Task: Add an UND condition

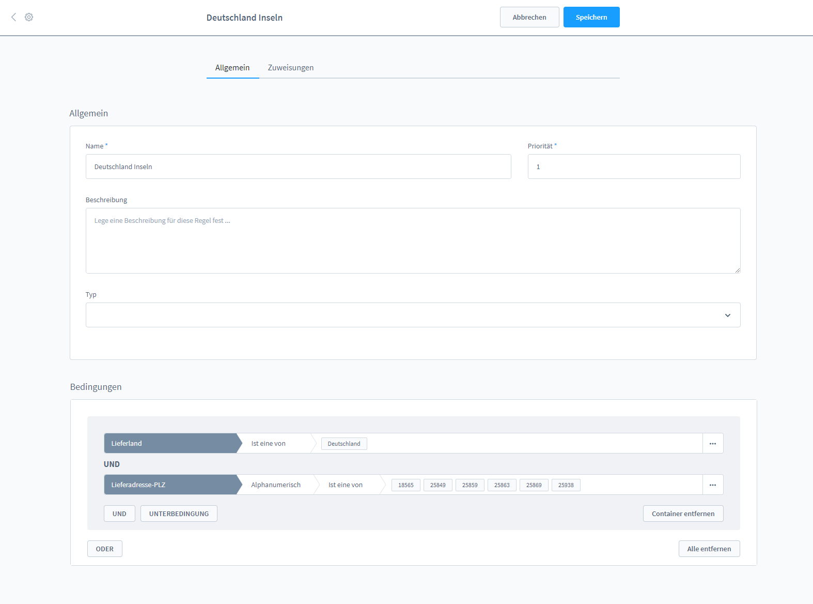Action: (119, 514)
